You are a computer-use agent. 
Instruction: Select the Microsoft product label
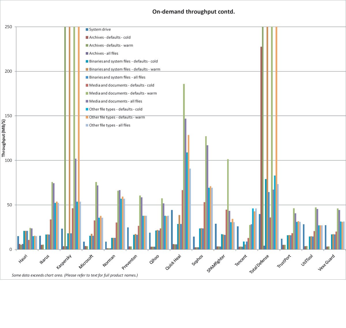pos(86,261)
